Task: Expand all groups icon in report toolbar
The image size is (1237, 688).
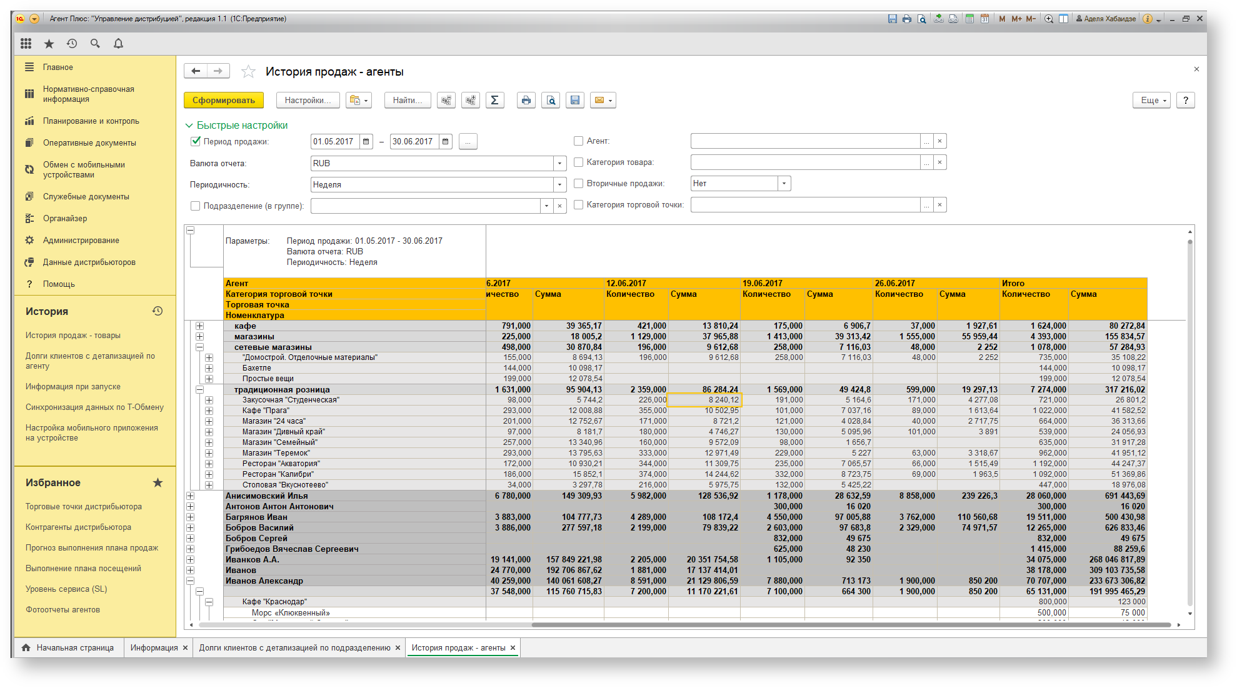Action: click(471, 100)
